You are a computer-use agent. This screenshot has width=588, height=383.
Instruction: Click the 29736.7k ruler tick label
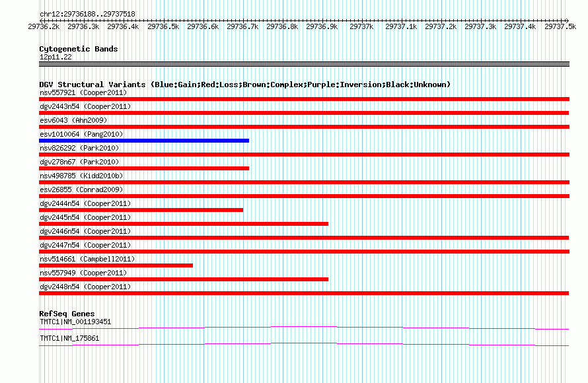(242, 26)
